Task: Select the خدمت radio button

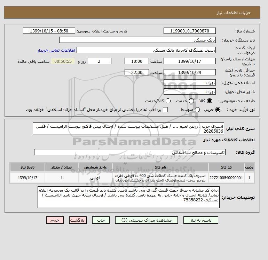Action: click(x=191, y=101)
